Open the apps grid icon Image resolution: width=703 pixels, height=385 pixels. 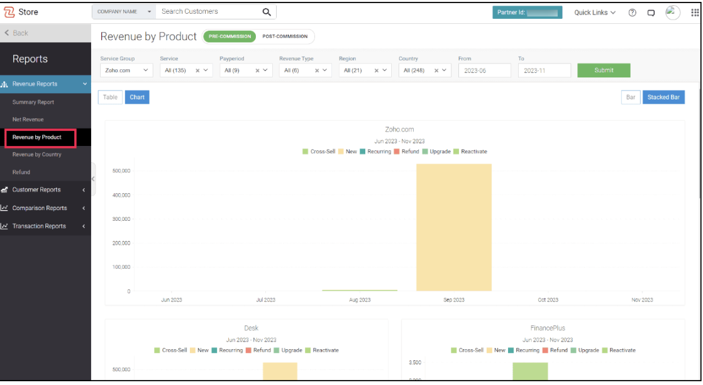[x=695, y=13]
